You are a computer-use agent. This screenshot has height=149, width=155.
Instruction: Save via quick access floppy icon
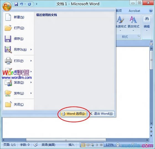click(16, 4)
